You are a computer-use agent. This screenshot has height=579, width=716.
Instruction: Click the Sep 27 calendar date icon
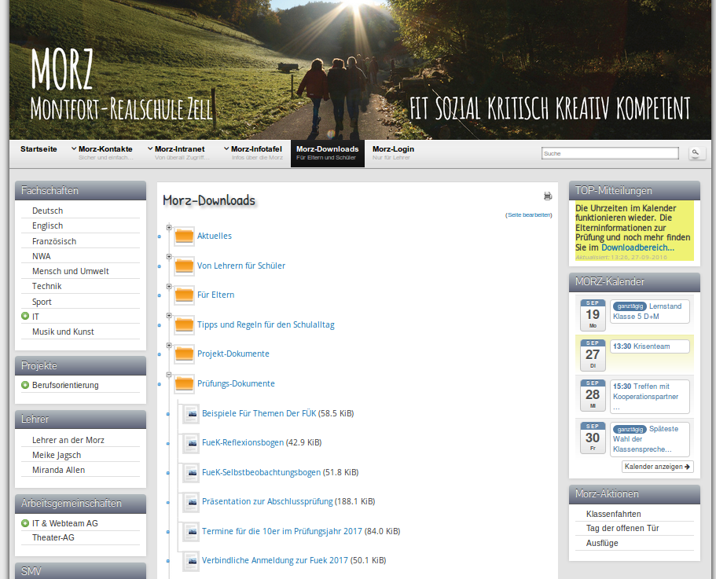593,354
